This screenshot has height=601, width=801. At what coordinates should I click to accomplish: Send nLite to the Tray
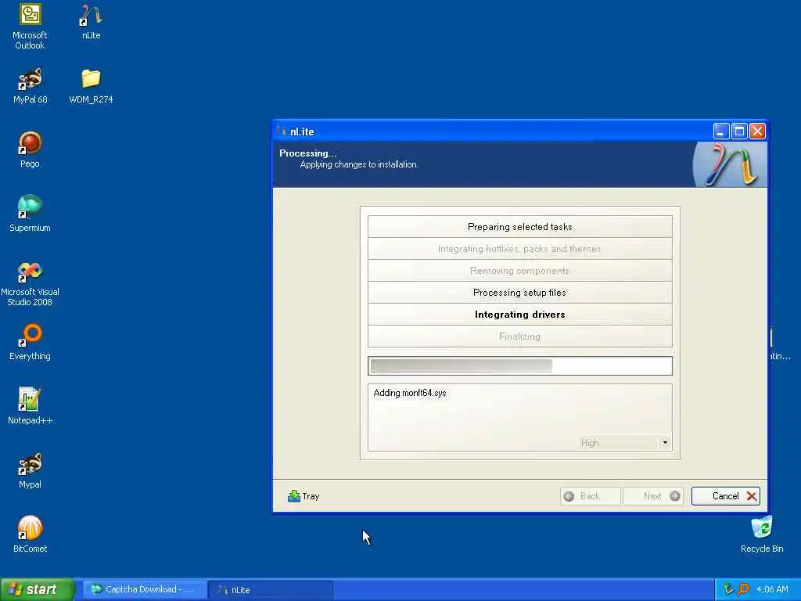tap(304, 496)
